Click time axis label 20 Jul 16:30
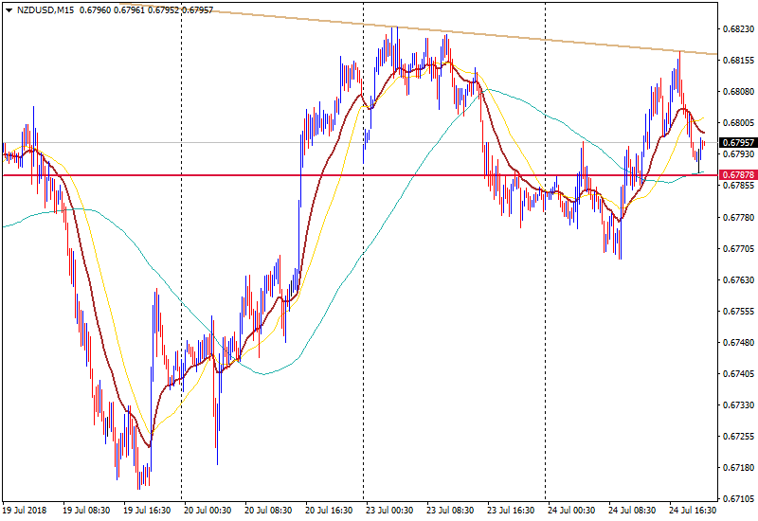 tap(329, 511)
